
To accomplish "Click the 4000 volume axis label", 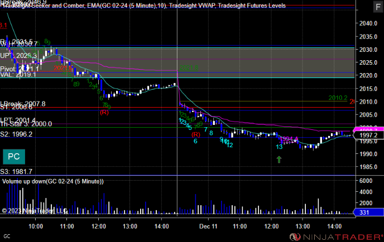I will click(x=366, y=192).
